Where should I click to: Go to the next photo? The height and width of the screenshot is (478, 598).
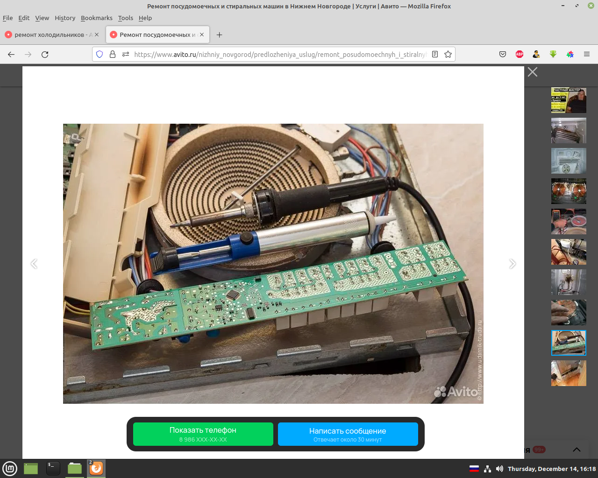tap(513, 264)
